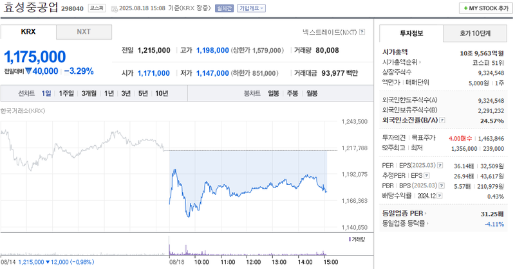Click the 거래량 legend on volume chart
The width and height of the screenshot is (515, 269).
pyautogui.click(x=357, y=239)
